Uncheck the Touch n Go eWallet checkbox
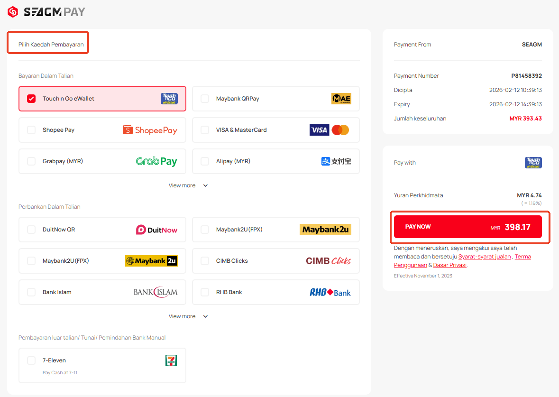 click(x=31, y=99)
